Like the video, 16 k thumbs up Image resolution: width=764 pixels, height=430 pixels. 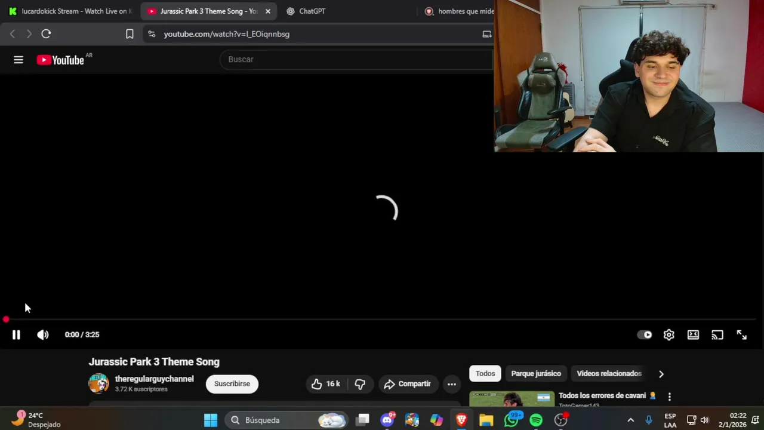326,384
